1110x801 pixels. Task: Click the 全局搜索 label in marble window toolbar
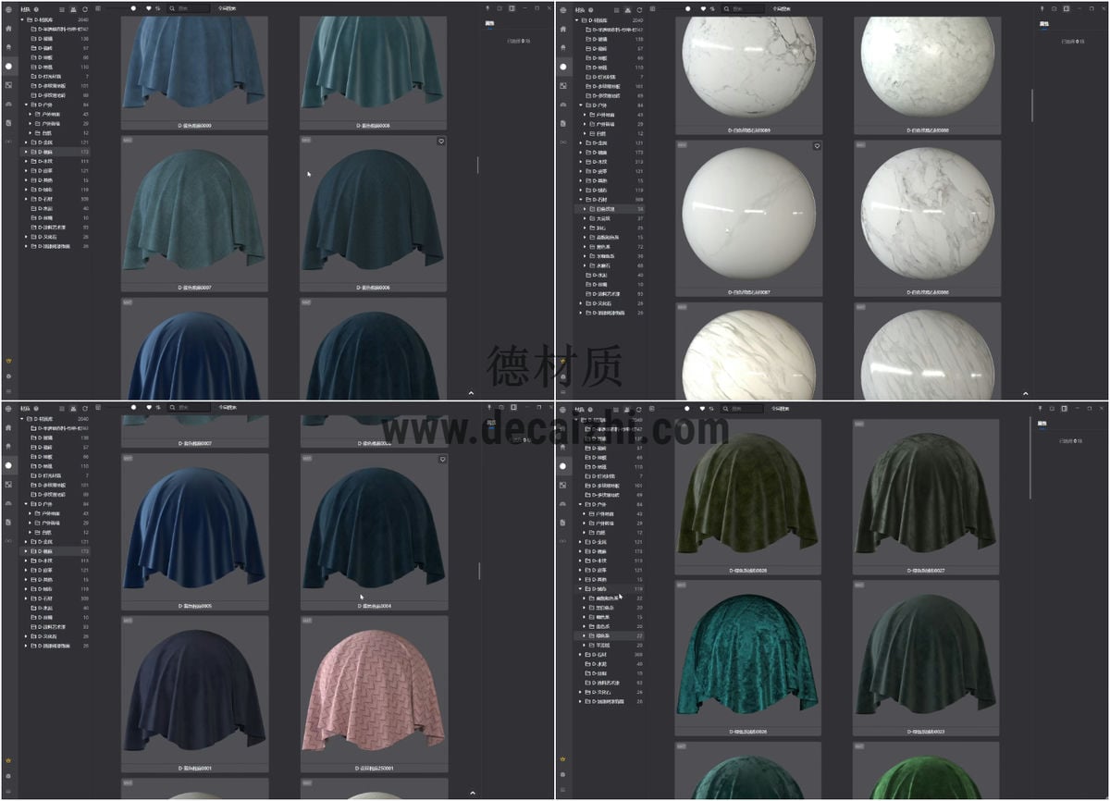tap(783, 8)
